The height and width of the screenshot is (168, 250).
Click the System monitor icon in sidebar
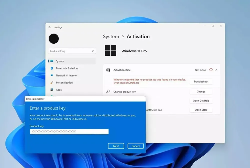pyautogui.click(x=52, y=61)
